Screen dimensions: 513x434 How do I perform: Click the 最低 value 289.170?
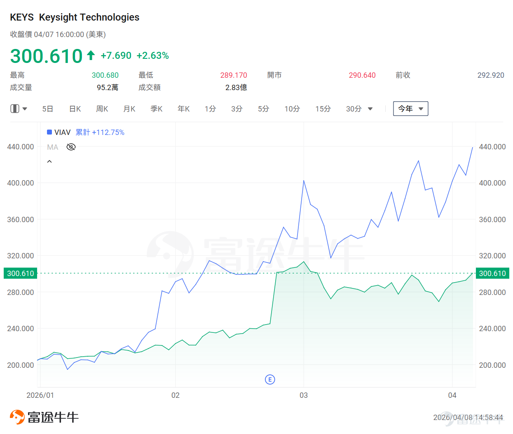pos(234,75)
